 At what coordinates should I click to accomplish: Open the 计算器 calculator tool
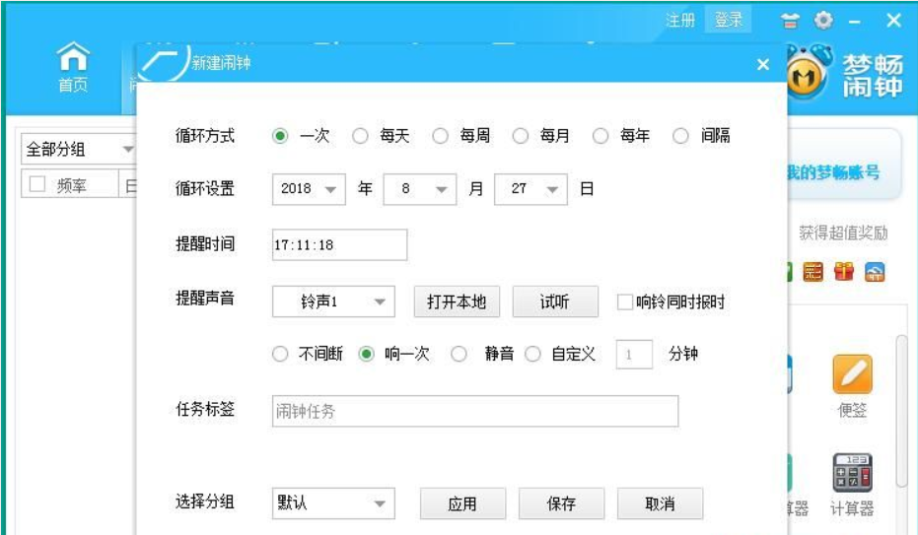click(x=852, y=485)
